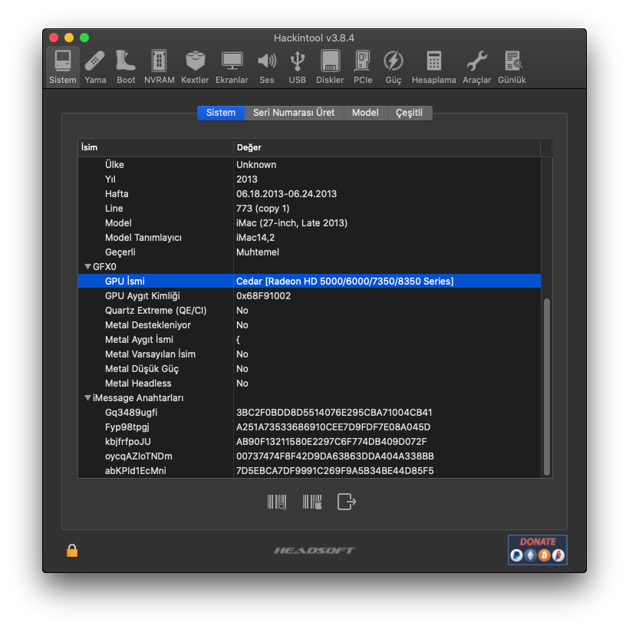This screenshot has width=629, height=629.
Task: Collapse the GFX0 tree group
Action: 87,267
